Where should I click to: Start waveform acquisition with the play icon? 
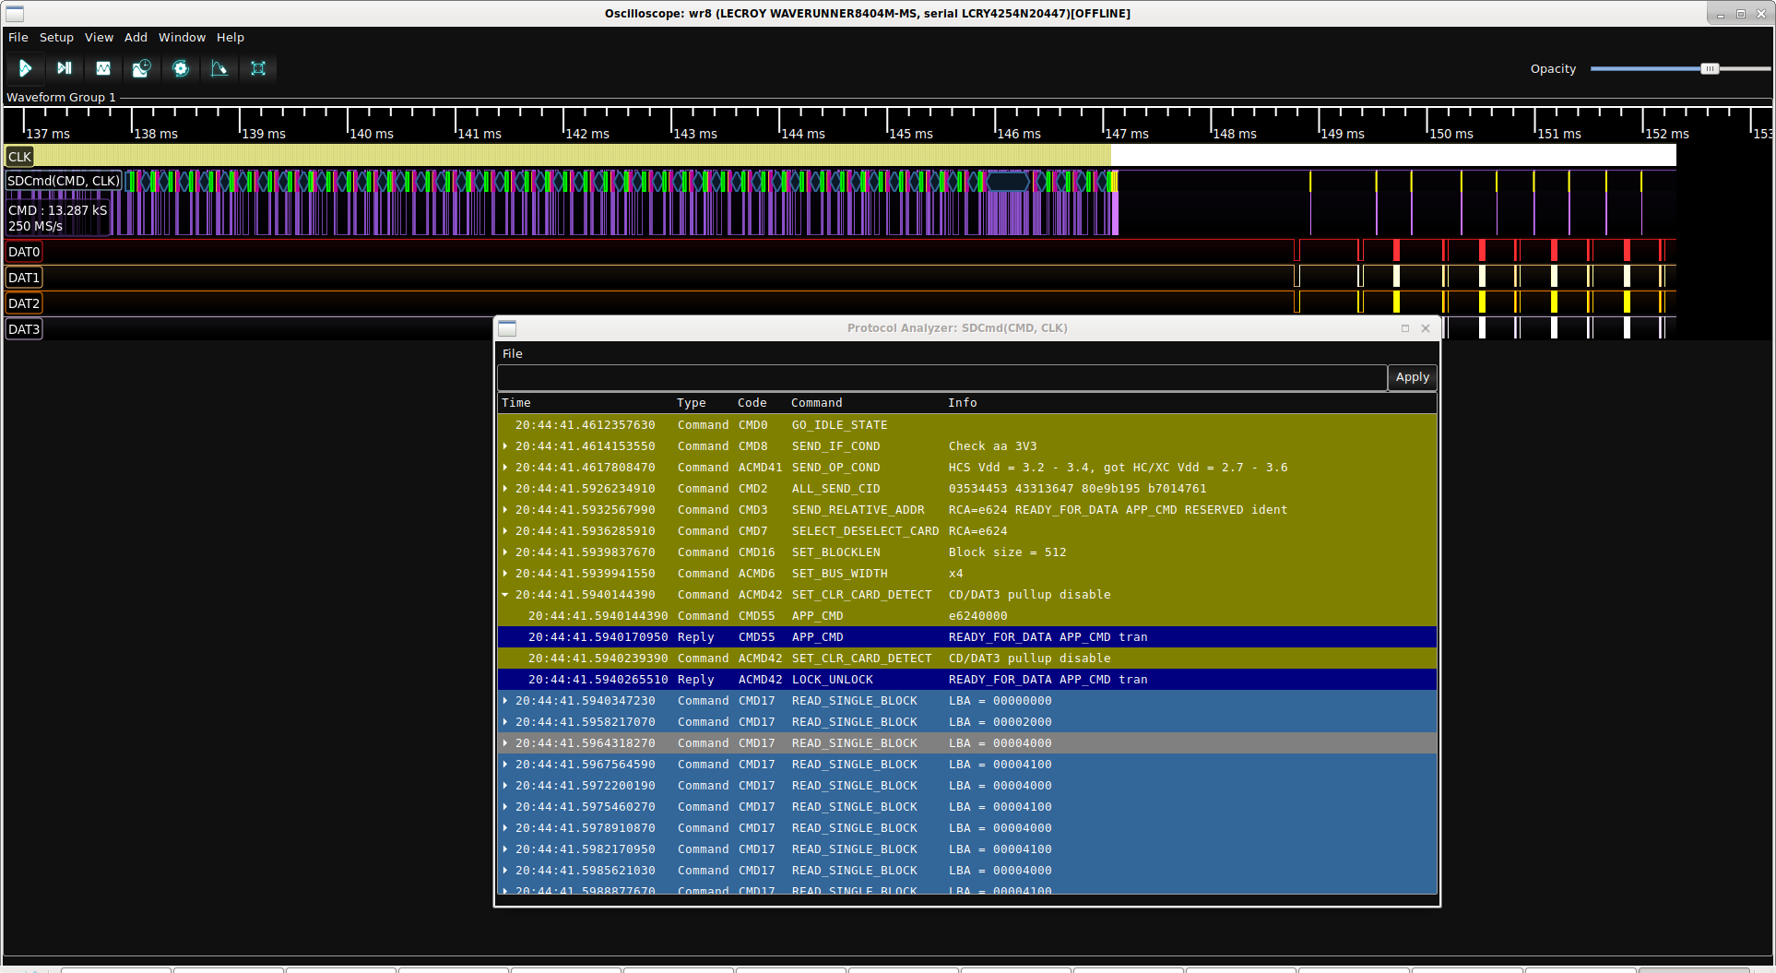pos(25,68)
